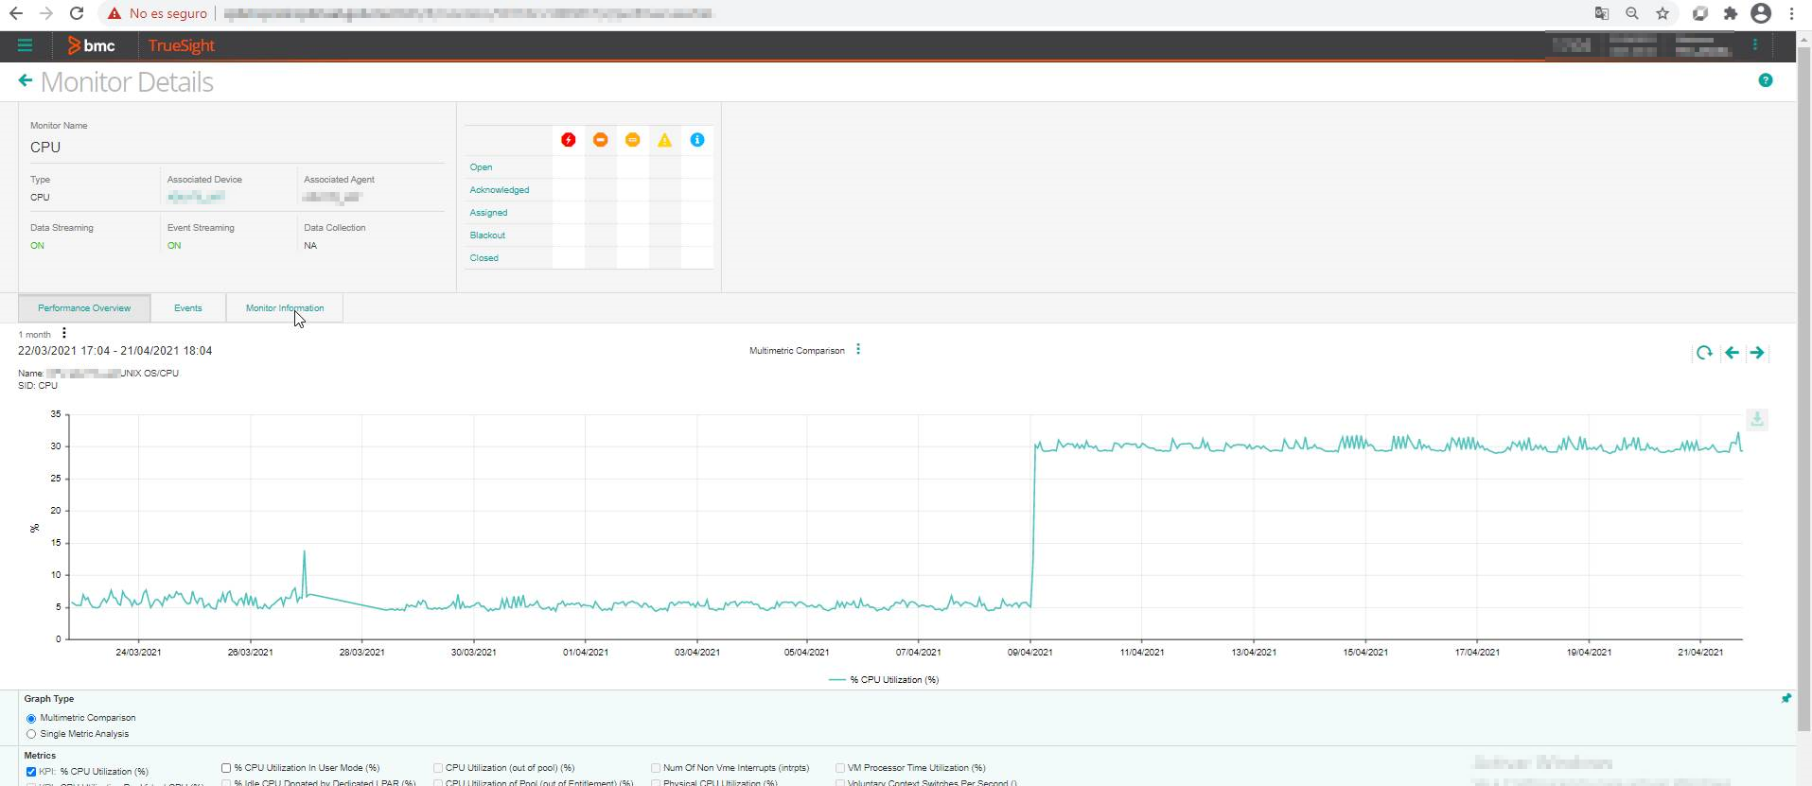This screenshot has height=786, width=1812.
Task: Click the blue information severity icon
Action: click(696, 140)
